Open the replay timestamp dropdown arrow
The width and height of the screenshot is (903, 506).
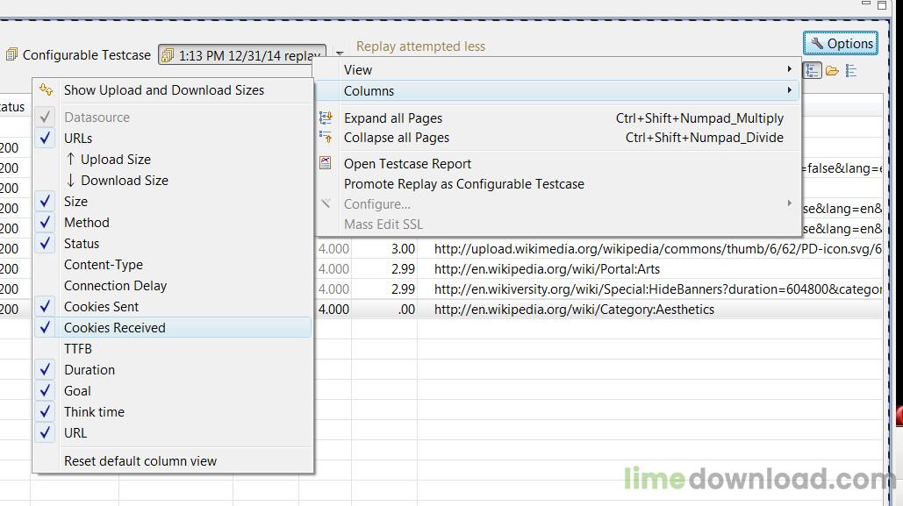pos(339,54)
